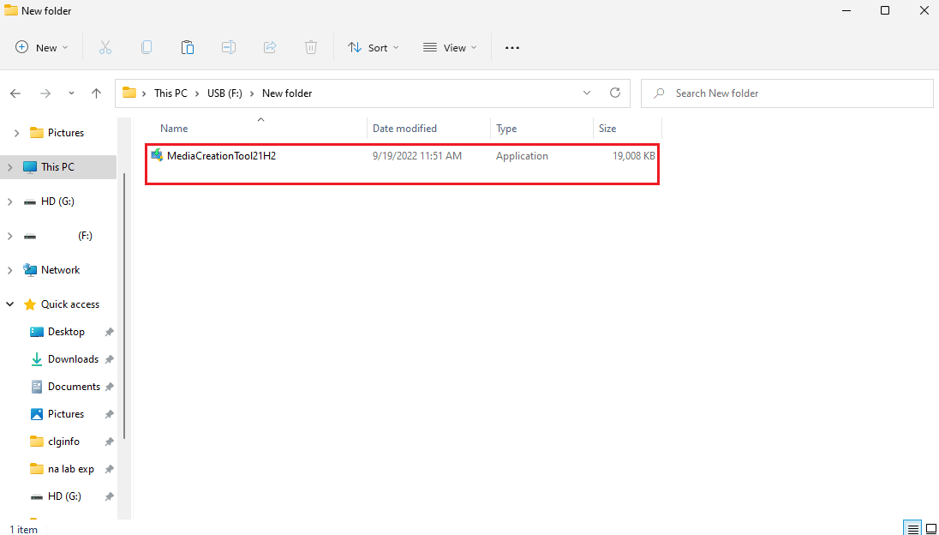Click the New folder breadcrumb segment
The image size is (939, 535).
pos(287,93)
